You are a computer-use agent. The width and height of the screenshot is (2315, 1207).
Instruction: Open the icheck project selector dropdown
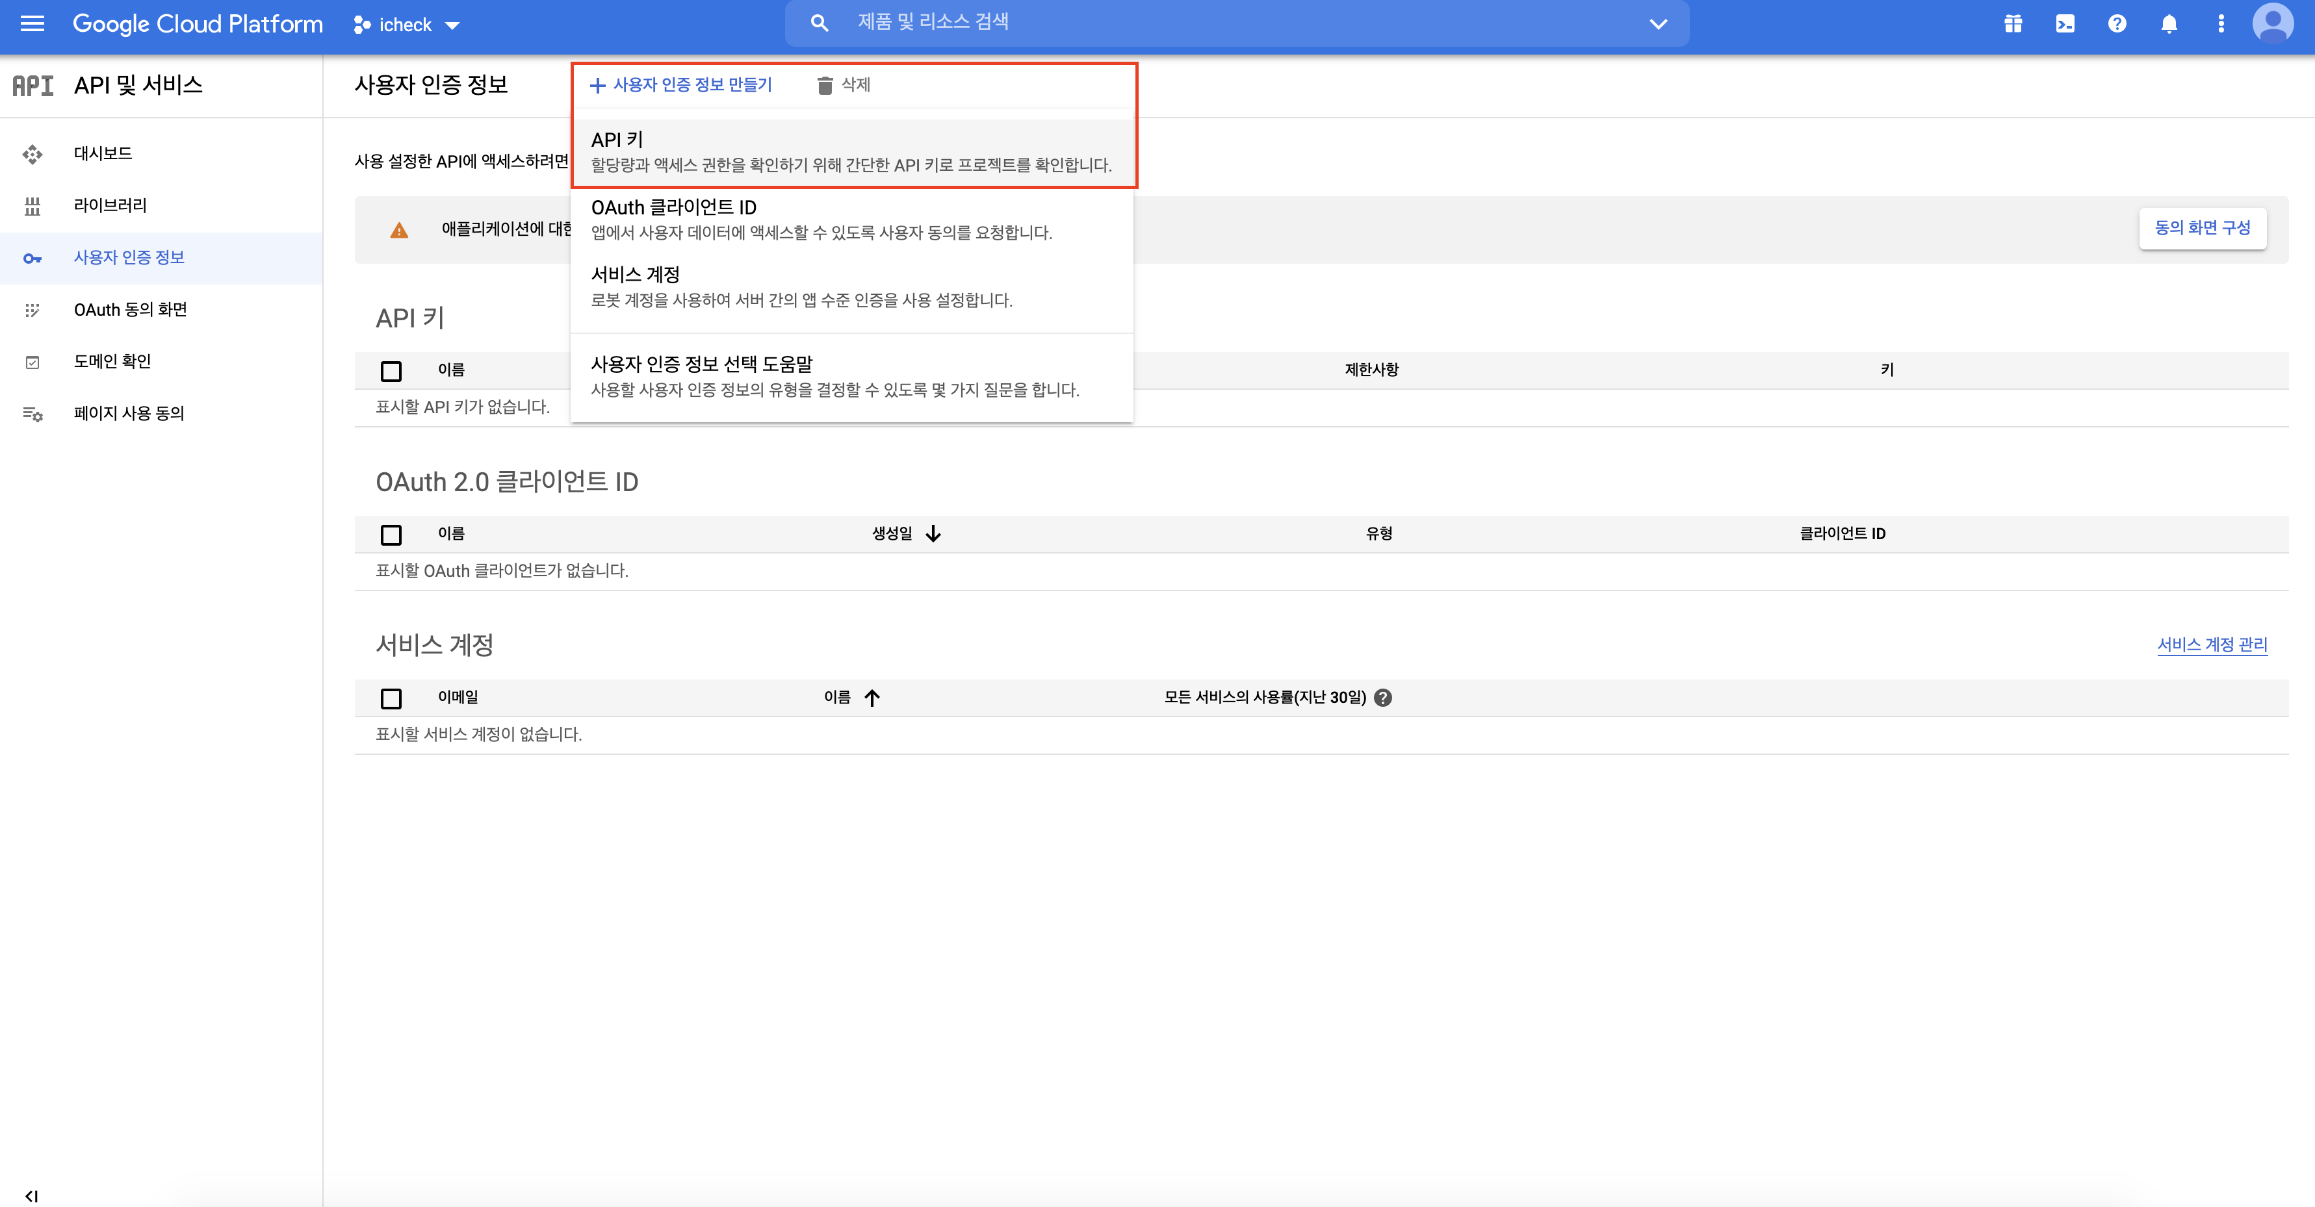[x=406, y=25]
